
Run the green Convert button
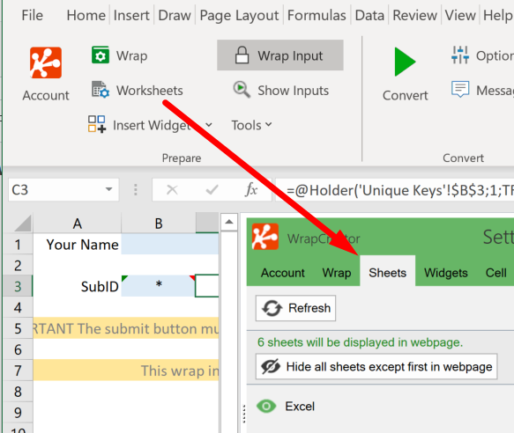(x=406, y=74)
